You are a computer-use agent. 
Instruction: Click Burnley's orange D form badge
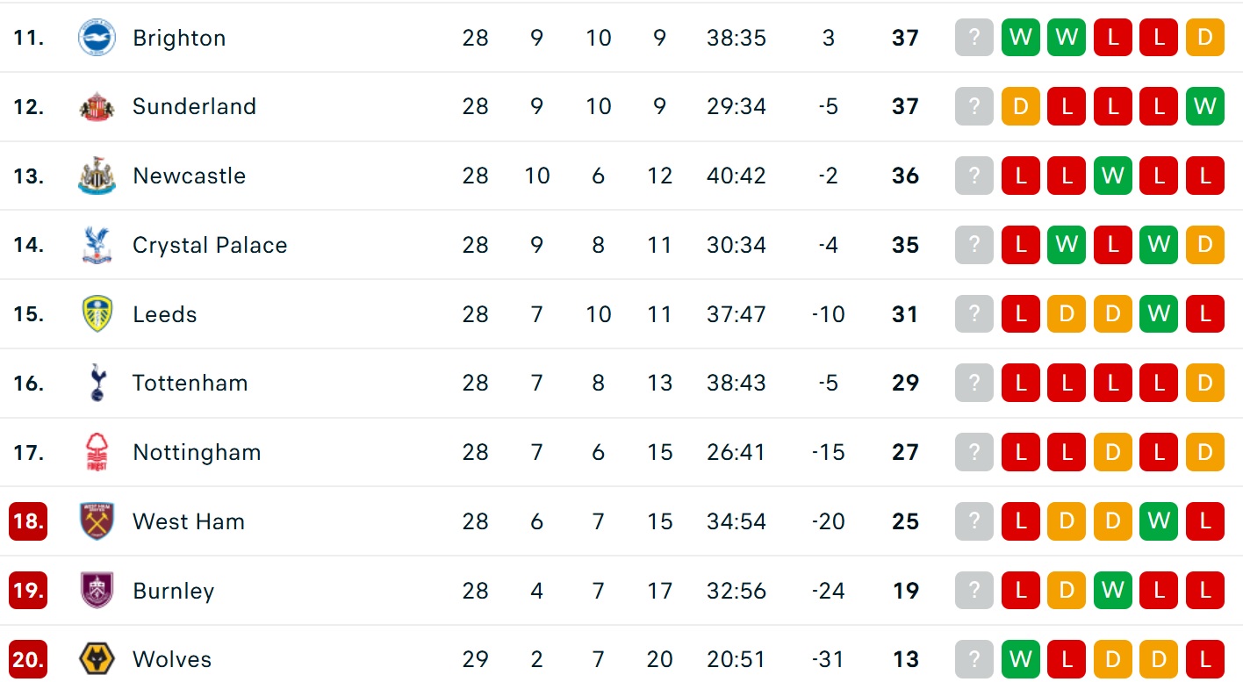coord(1067,591)
